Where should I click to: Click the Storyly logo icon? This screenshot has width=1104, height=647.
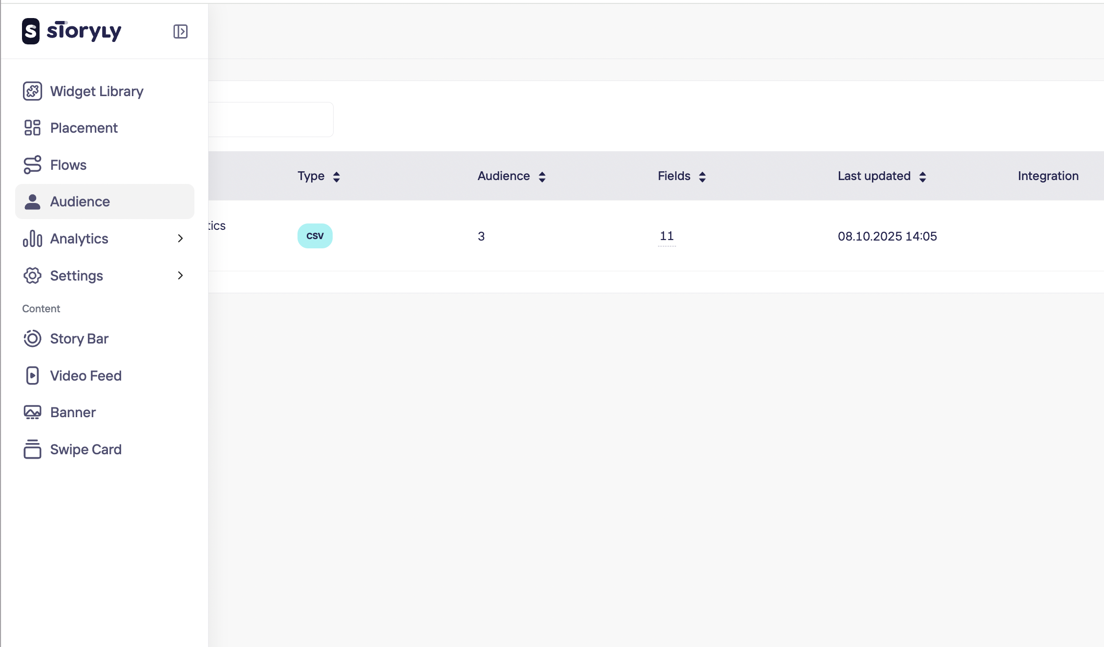[30, 31]
